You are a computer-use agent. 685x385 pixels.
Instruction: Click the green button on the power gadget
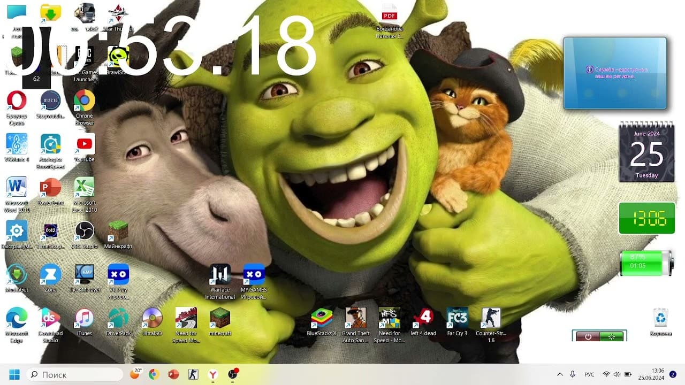[612, 336]
